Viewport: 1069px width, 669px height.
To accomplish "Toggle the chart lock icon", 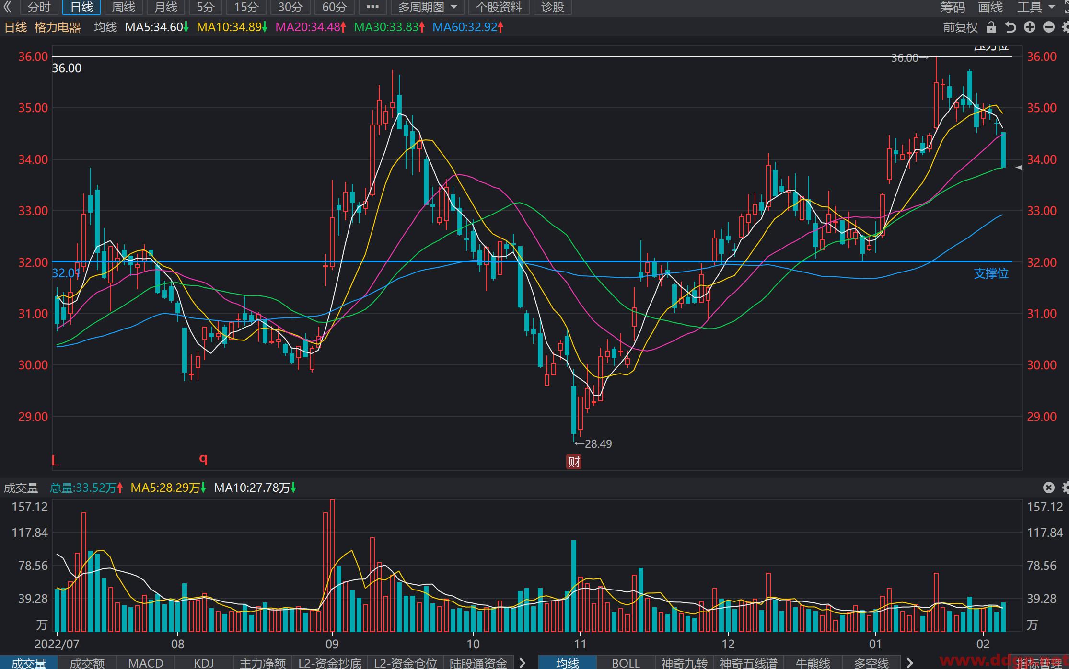I will click(x=991, y=27).
